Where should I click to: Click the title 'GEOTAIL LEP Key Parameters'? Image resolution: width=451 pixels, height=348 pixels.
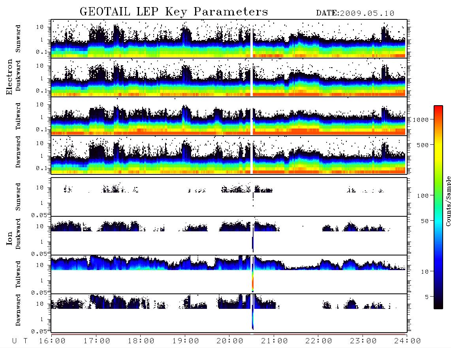point(174,12)
